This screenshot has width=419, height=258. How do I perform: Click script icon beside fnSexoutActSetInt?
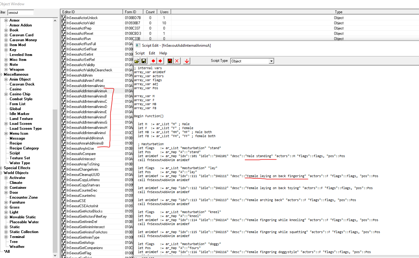pyautogui.click(x=64, y=54)
